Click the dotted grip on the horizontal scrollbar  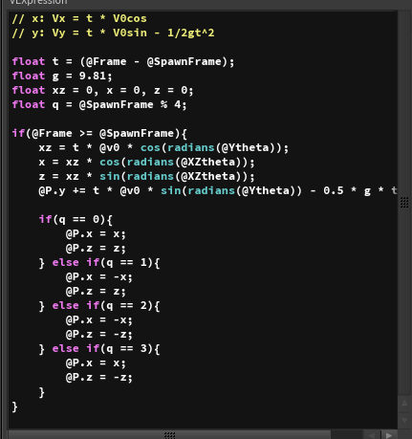(x=169, y=435)
